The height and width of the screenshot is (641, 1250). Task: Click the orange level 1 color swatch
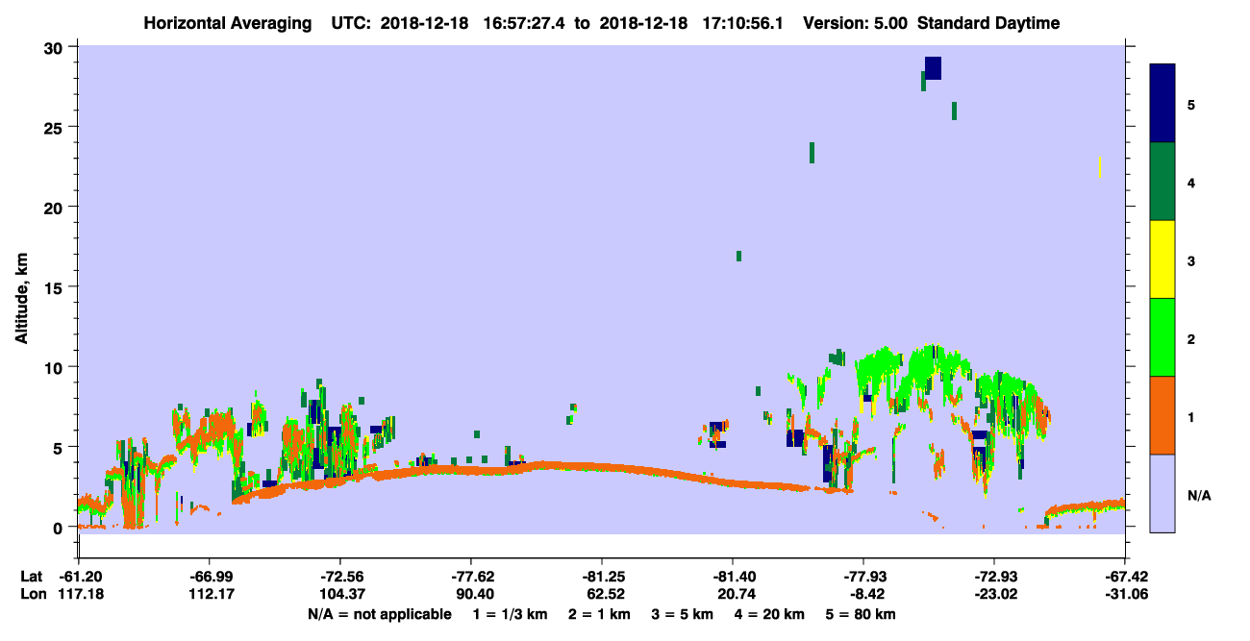click(1162, 415)
